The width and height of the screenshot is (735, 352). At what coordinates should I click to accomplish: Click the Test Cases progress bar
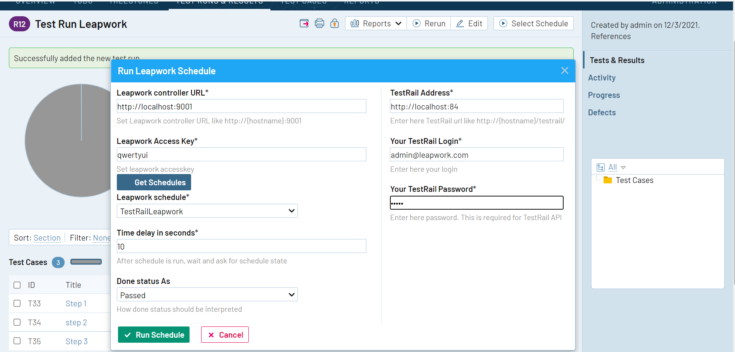(x=86, y=262)
